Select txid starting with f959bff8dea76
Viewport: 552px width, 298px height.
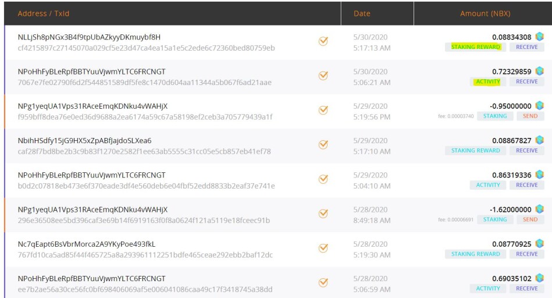pyautogui.click(x=145, y=117)
